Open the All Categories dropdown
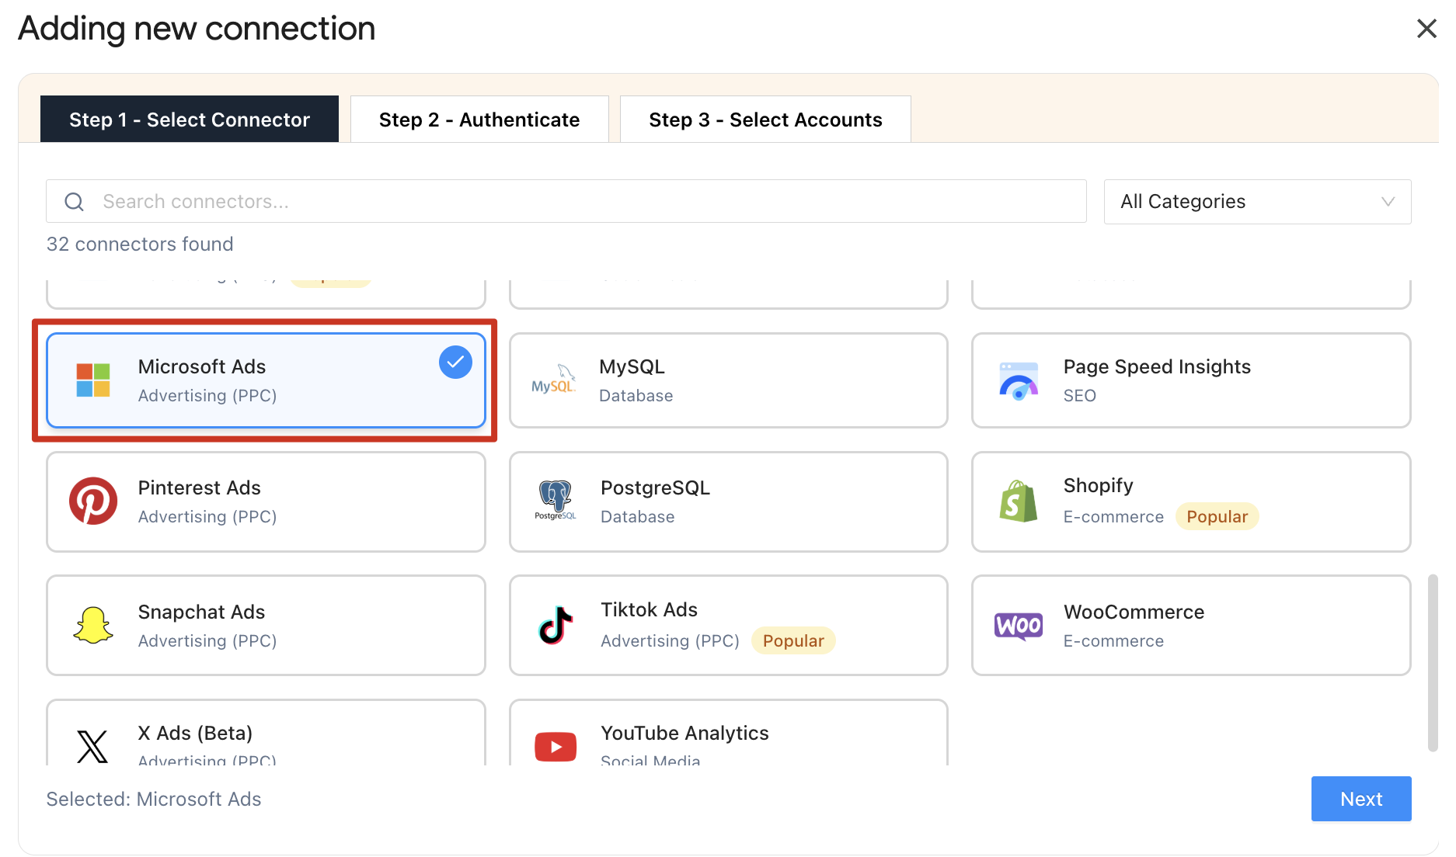This screenshot has height=857, width=1456. click(x=1256, y=202)
